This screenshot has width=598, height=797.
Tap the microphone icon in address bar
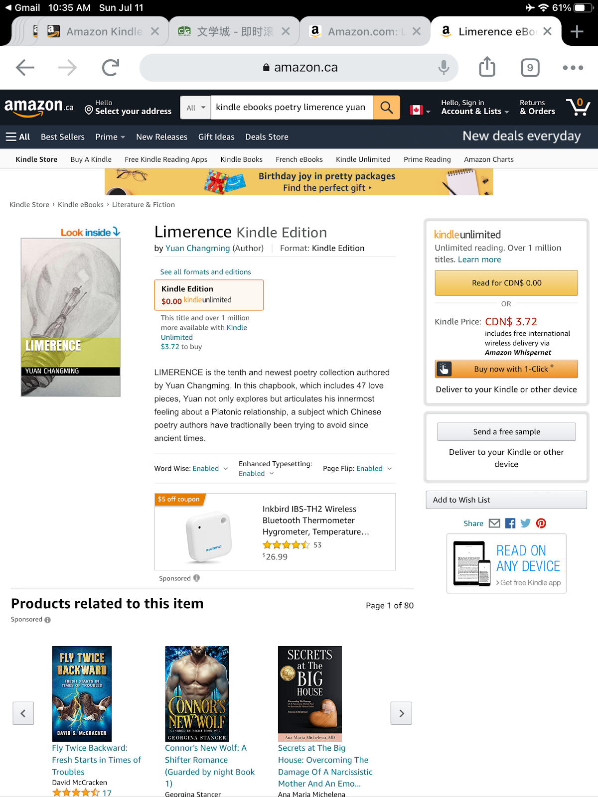[444, 67]
